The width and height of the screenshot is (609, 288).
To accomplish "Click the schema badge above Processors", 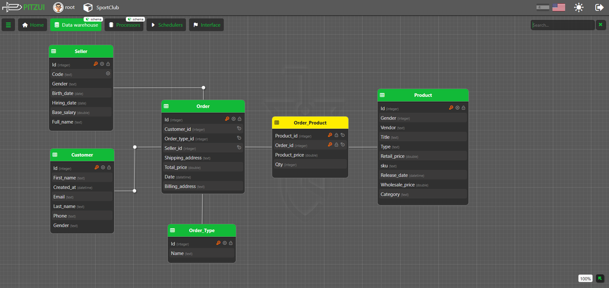I will [136, 19].
